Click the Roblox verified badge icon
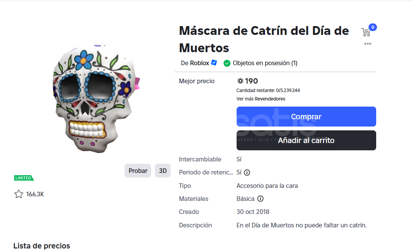 pyautogui.click(x=214, y=62)
